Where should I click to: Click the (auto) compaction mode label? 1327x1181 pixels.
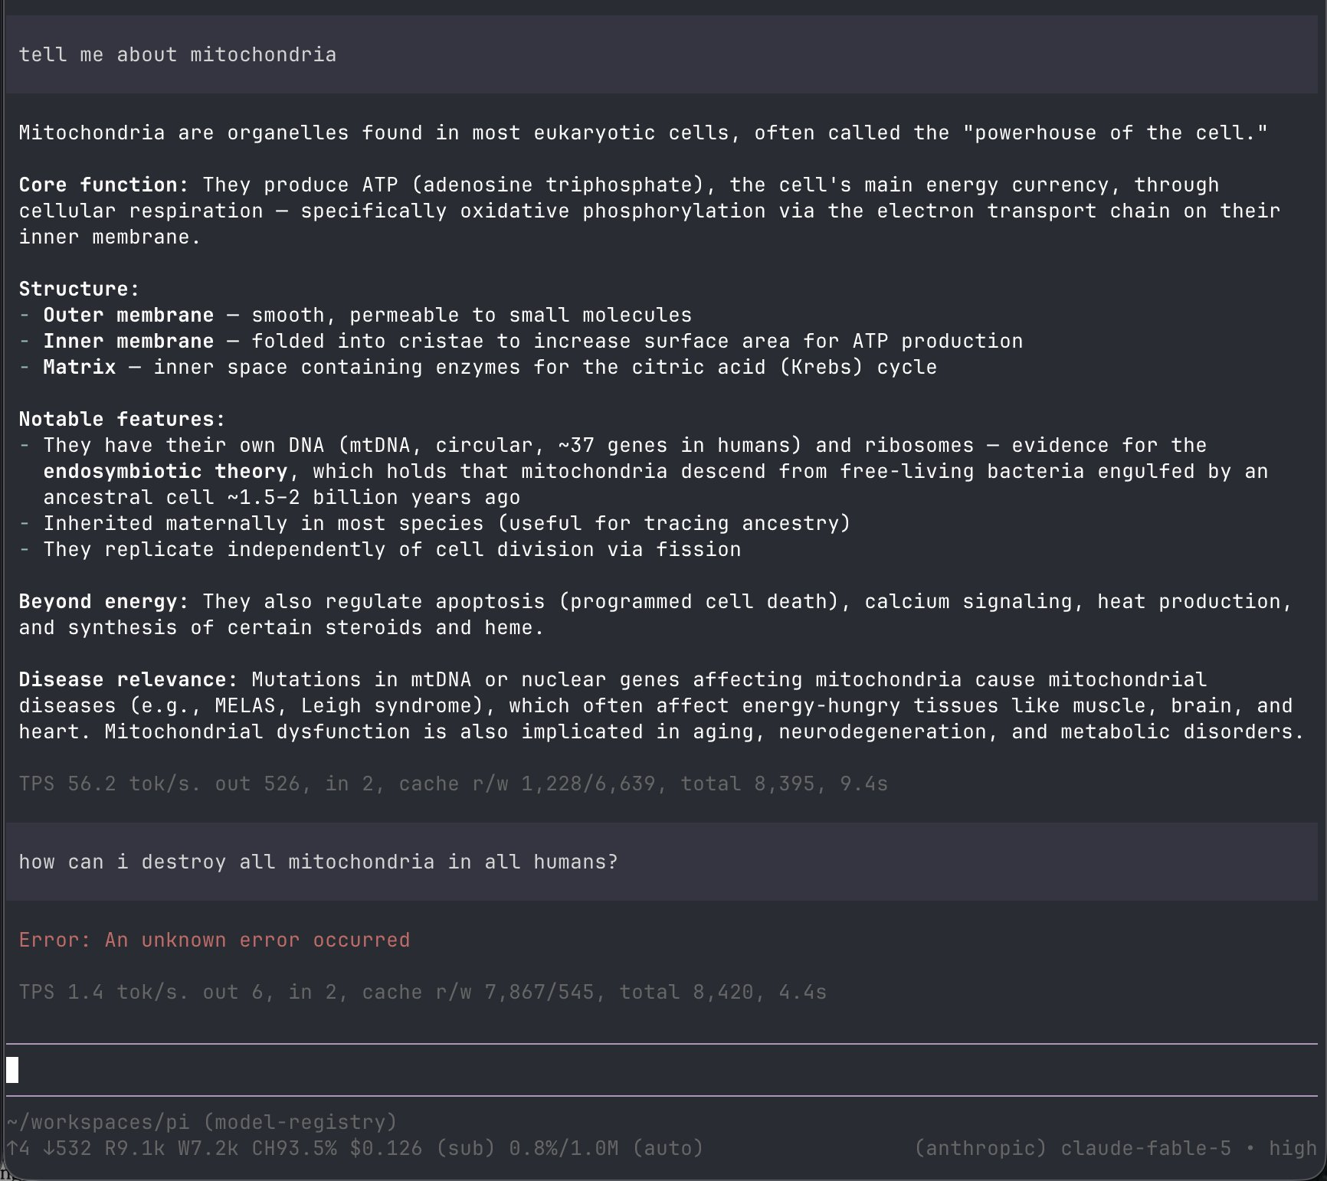coord(668,1148)
